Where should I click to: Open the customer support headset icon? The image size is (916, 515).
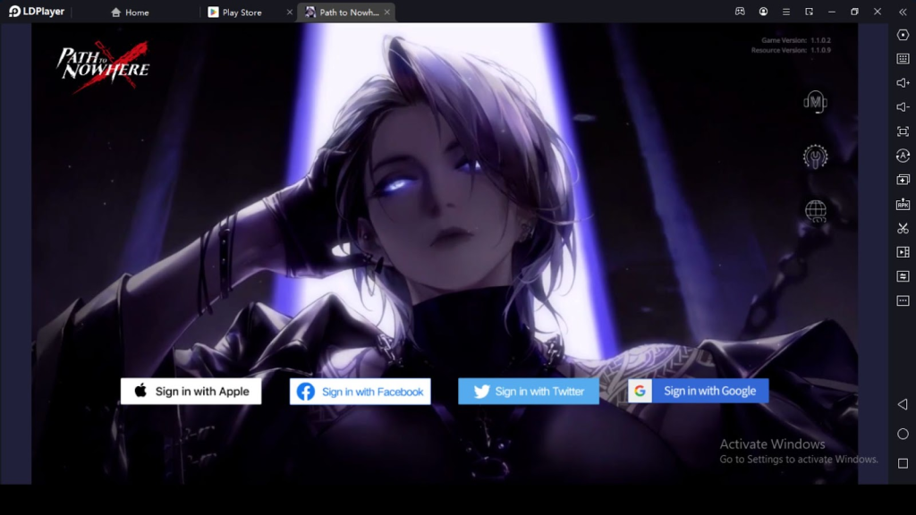(x=815, y=102)
